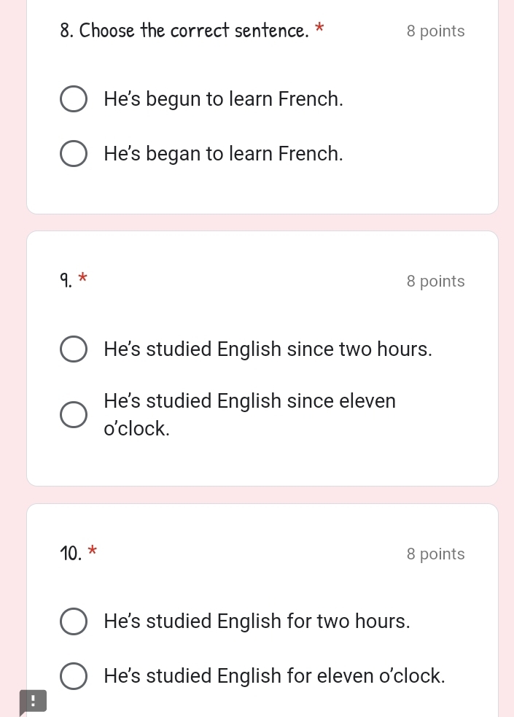Click the answer text "He's studied English since eleven o'clock."
The width and height of the screenshot is (514, 717).
(249, 415)
